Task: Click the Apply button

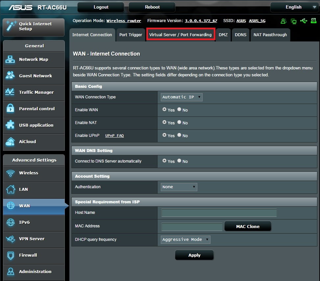Action: click(194, 255)
